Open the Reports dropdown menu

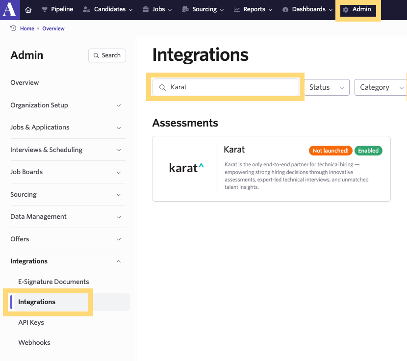253,10
